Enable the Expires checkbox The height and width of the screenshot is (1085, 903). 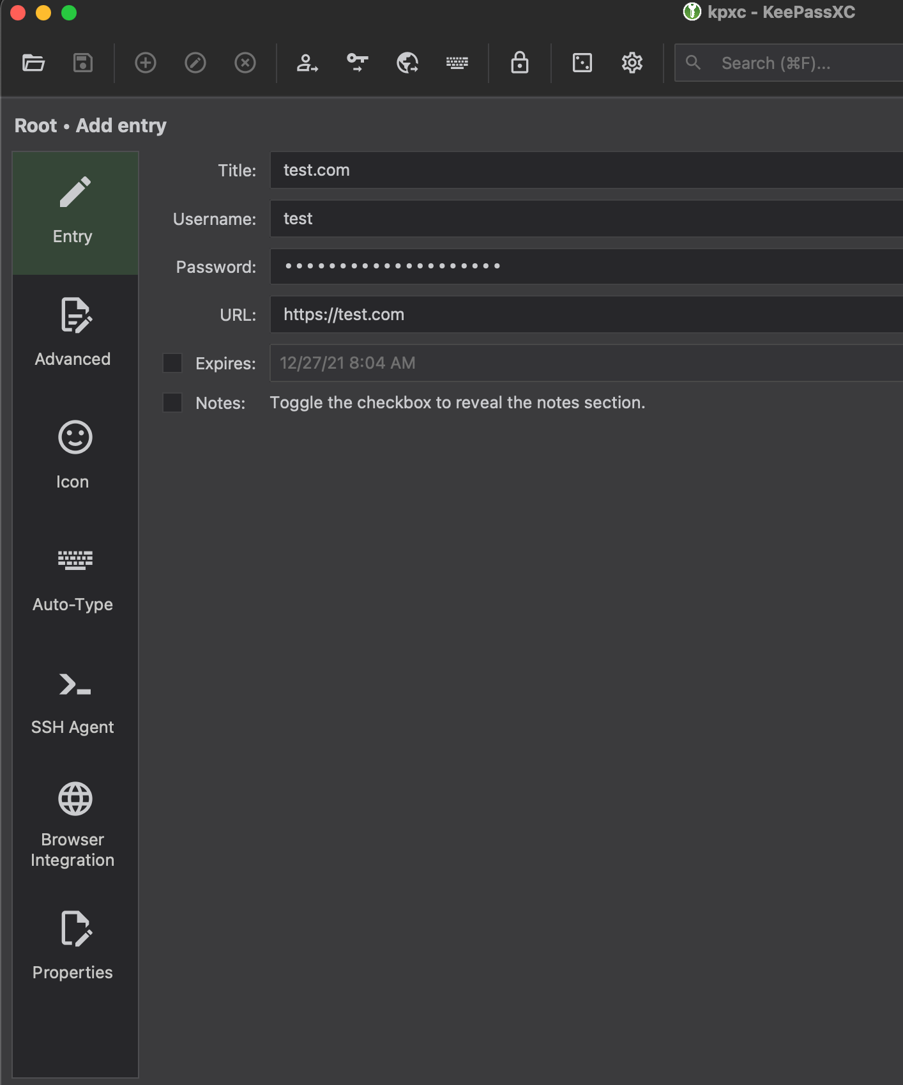point(172,363)
